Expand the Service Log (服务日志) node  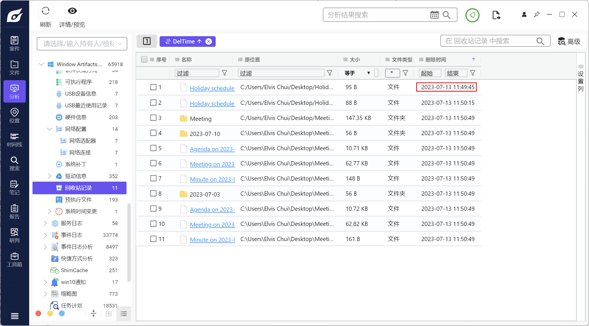[45, 223]
